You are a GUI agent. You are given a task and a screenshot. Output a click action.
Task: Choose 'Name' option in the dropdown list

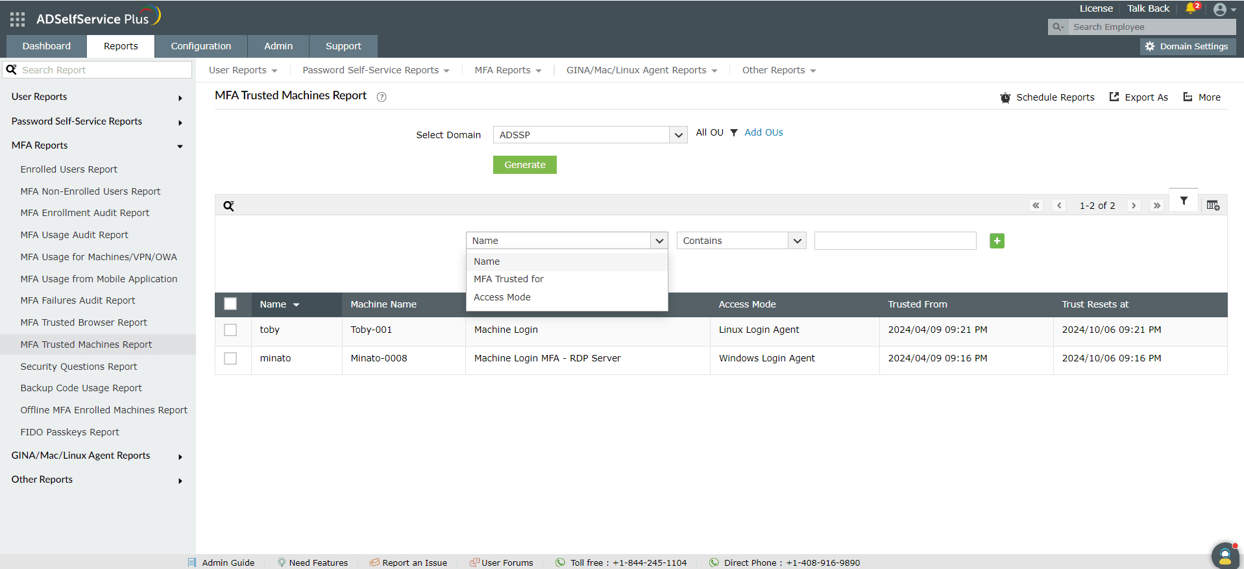click(567, 261)
